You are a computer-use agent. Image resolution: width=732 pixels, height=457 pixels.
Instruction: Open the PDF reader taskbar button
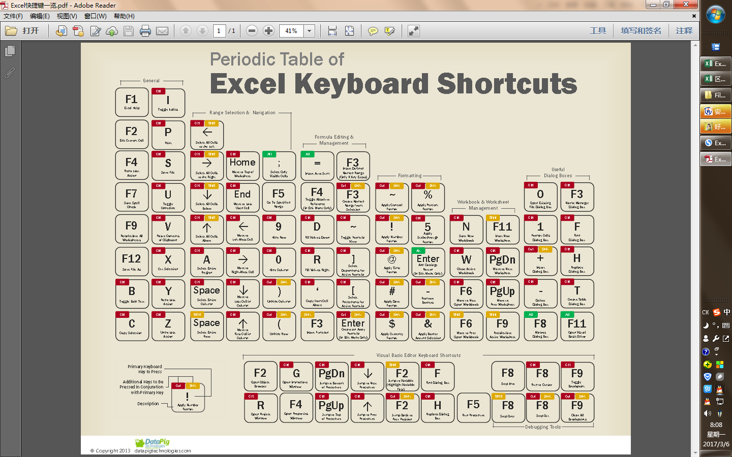point(715,159)
